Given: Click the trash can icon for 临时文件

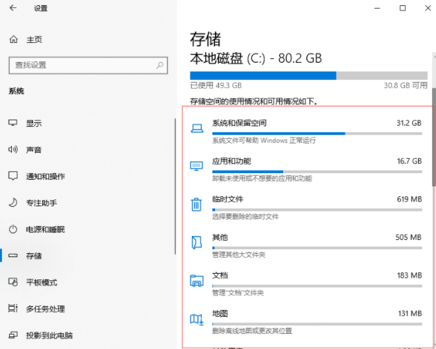Looking at the screenshot, I should point(196,204).
